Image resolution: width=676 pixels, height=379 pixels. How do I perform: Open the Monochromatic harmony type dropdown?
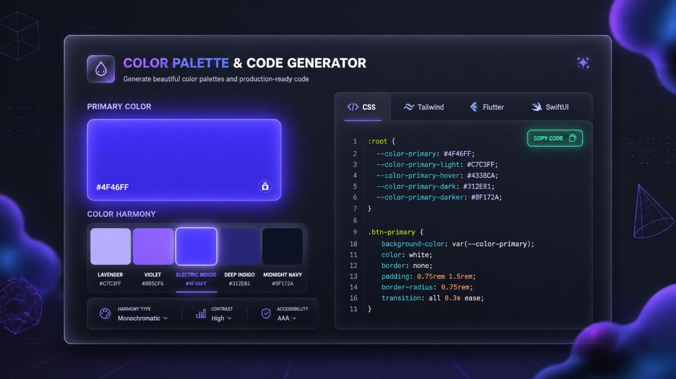pyautogui.click(x=143, y=318)
